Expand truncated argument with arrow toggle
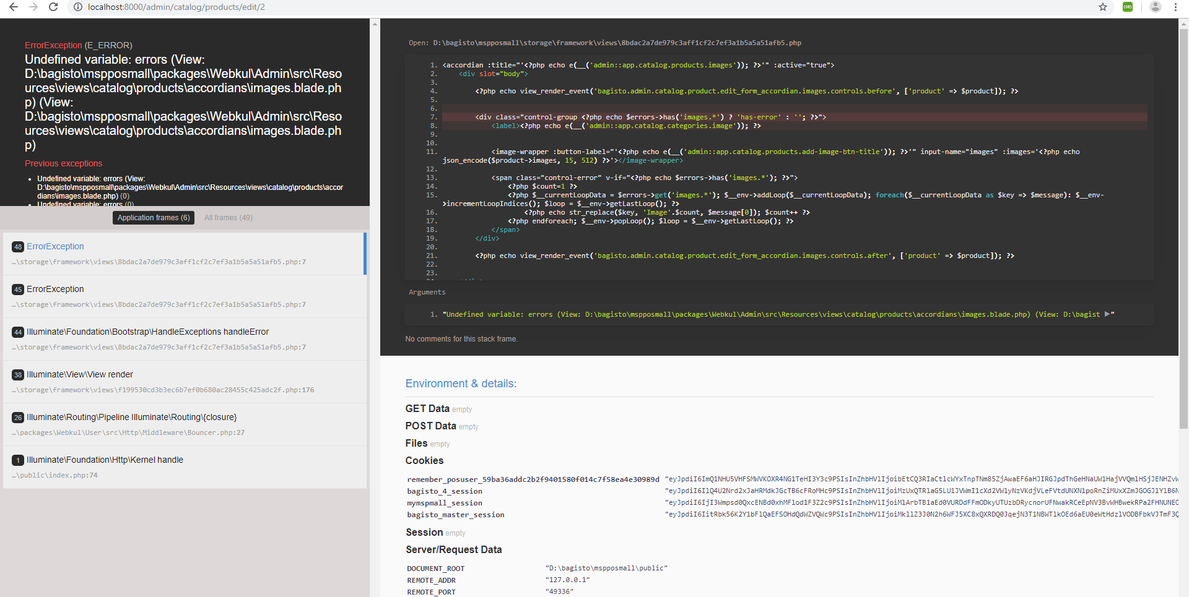 coord(1108,314)
